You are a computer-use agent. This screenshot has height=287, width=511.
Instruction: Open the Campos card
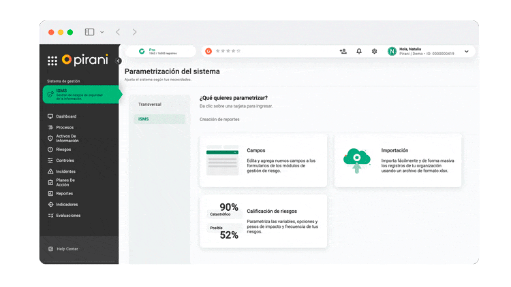coord(263,161)
